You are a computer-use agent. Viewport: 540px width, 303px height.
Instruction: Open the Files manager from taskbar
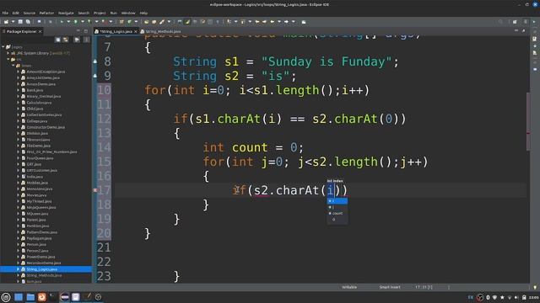point(30,297)
